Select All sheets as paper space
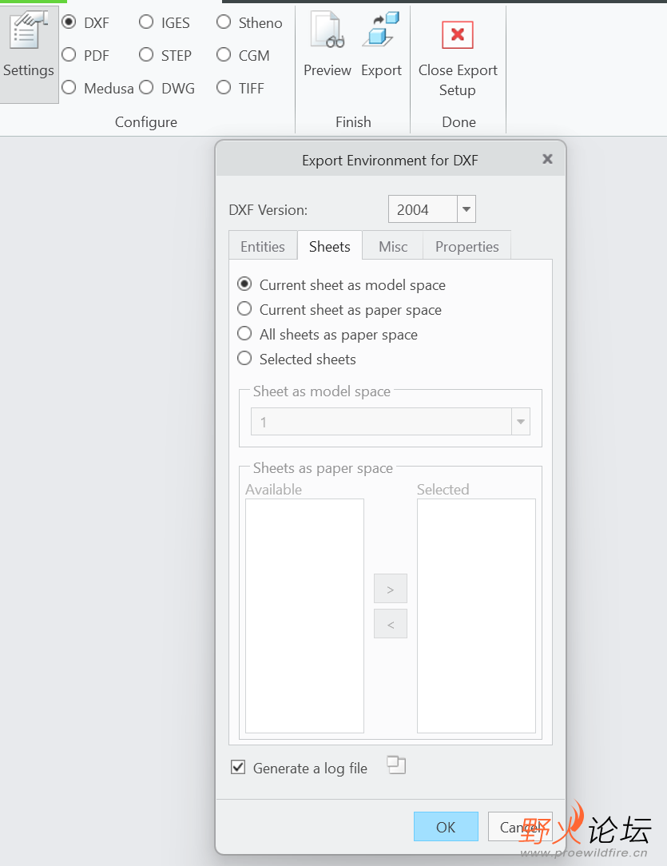The width and height of the screenshot is (667, 866). pos(245,334)
